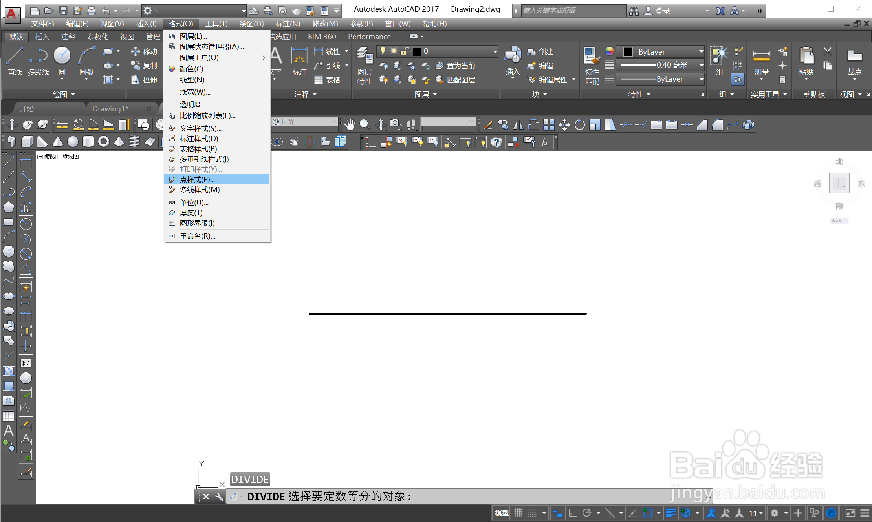Click 匹配图层 match layer button

(x=456, y=80)
